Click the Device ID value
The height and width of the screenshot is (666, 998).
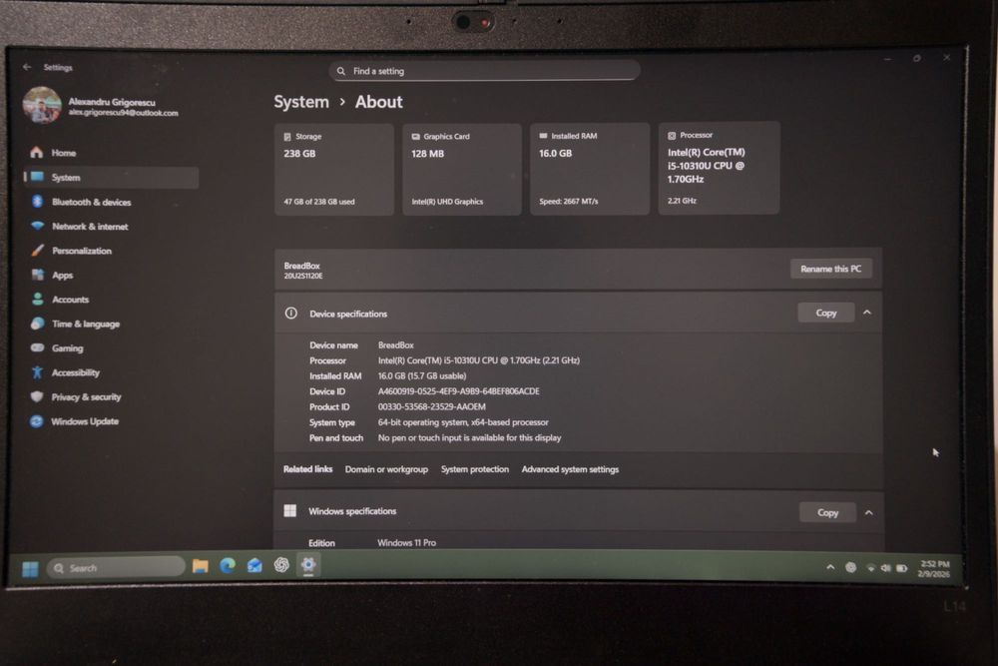[x=458, y=391]
